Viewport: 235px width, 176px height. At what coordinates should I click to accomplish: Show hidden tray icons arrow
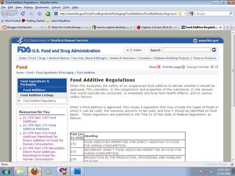(x=195, y=172)
